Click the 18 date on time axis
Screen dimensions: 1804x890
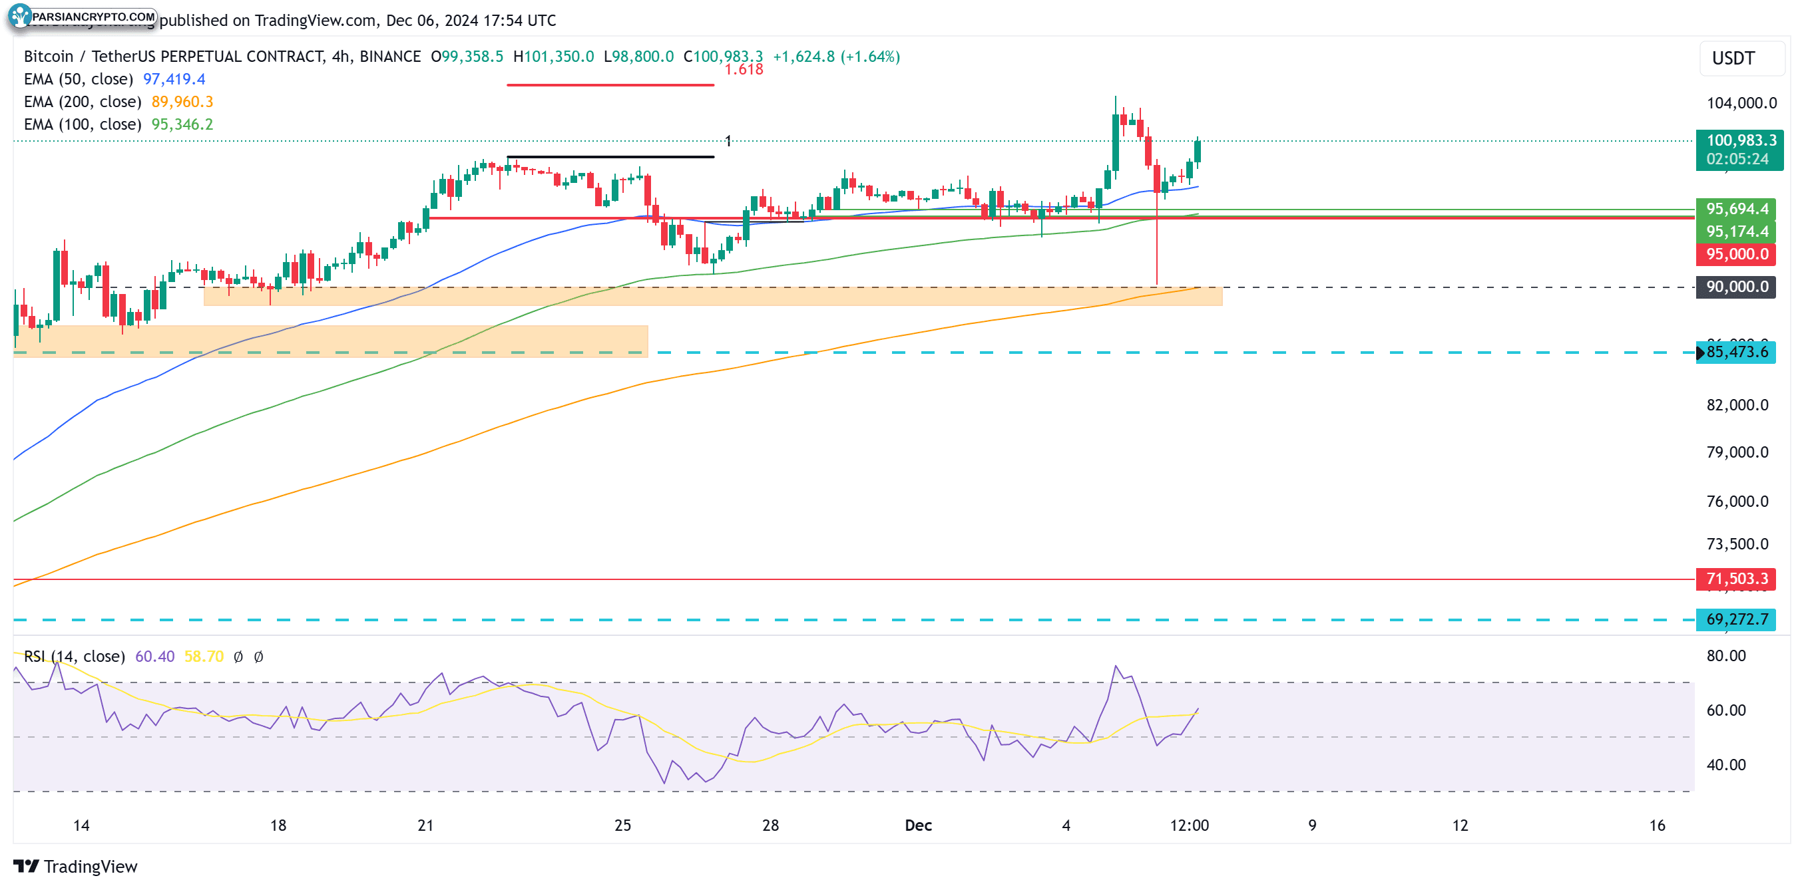click(x=278, y=825)
